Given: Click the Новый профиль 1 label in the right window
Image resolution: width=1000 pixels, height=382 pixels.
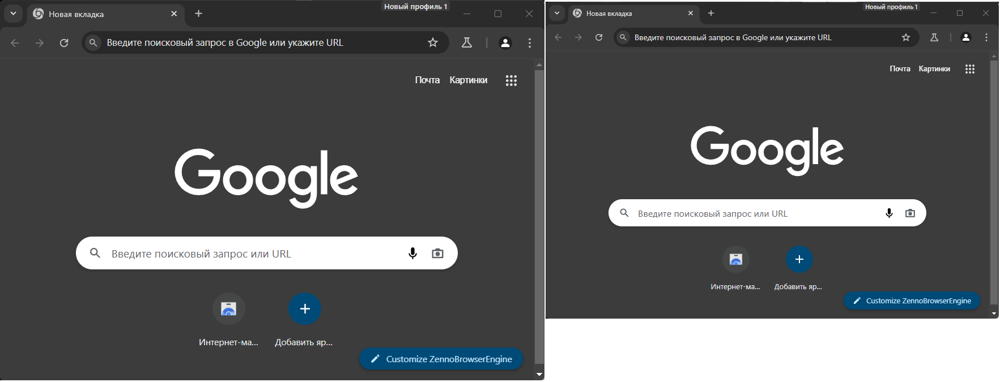Looking at the screenshot, I should point(891,7).
